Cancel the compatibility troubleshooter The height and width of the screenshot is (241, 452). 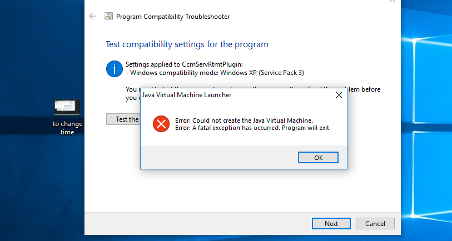375,223
